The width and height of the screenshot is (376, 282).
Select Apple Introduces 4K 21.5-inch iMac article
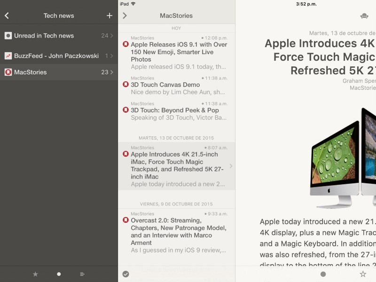pos(176,166)
